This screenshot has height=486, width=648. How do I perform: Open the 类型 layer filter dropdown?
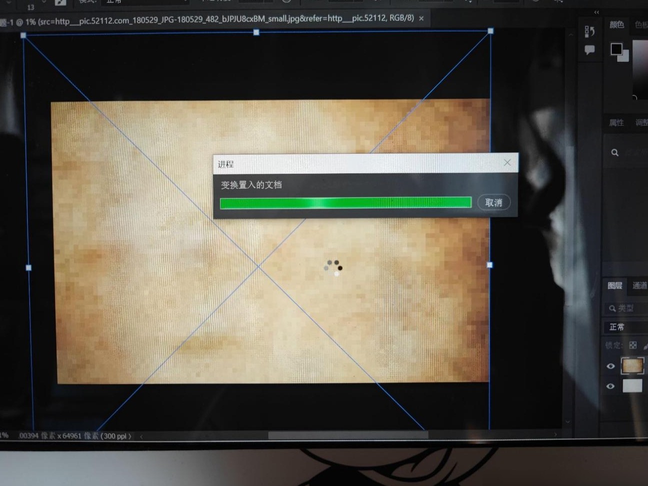[627, 308]
